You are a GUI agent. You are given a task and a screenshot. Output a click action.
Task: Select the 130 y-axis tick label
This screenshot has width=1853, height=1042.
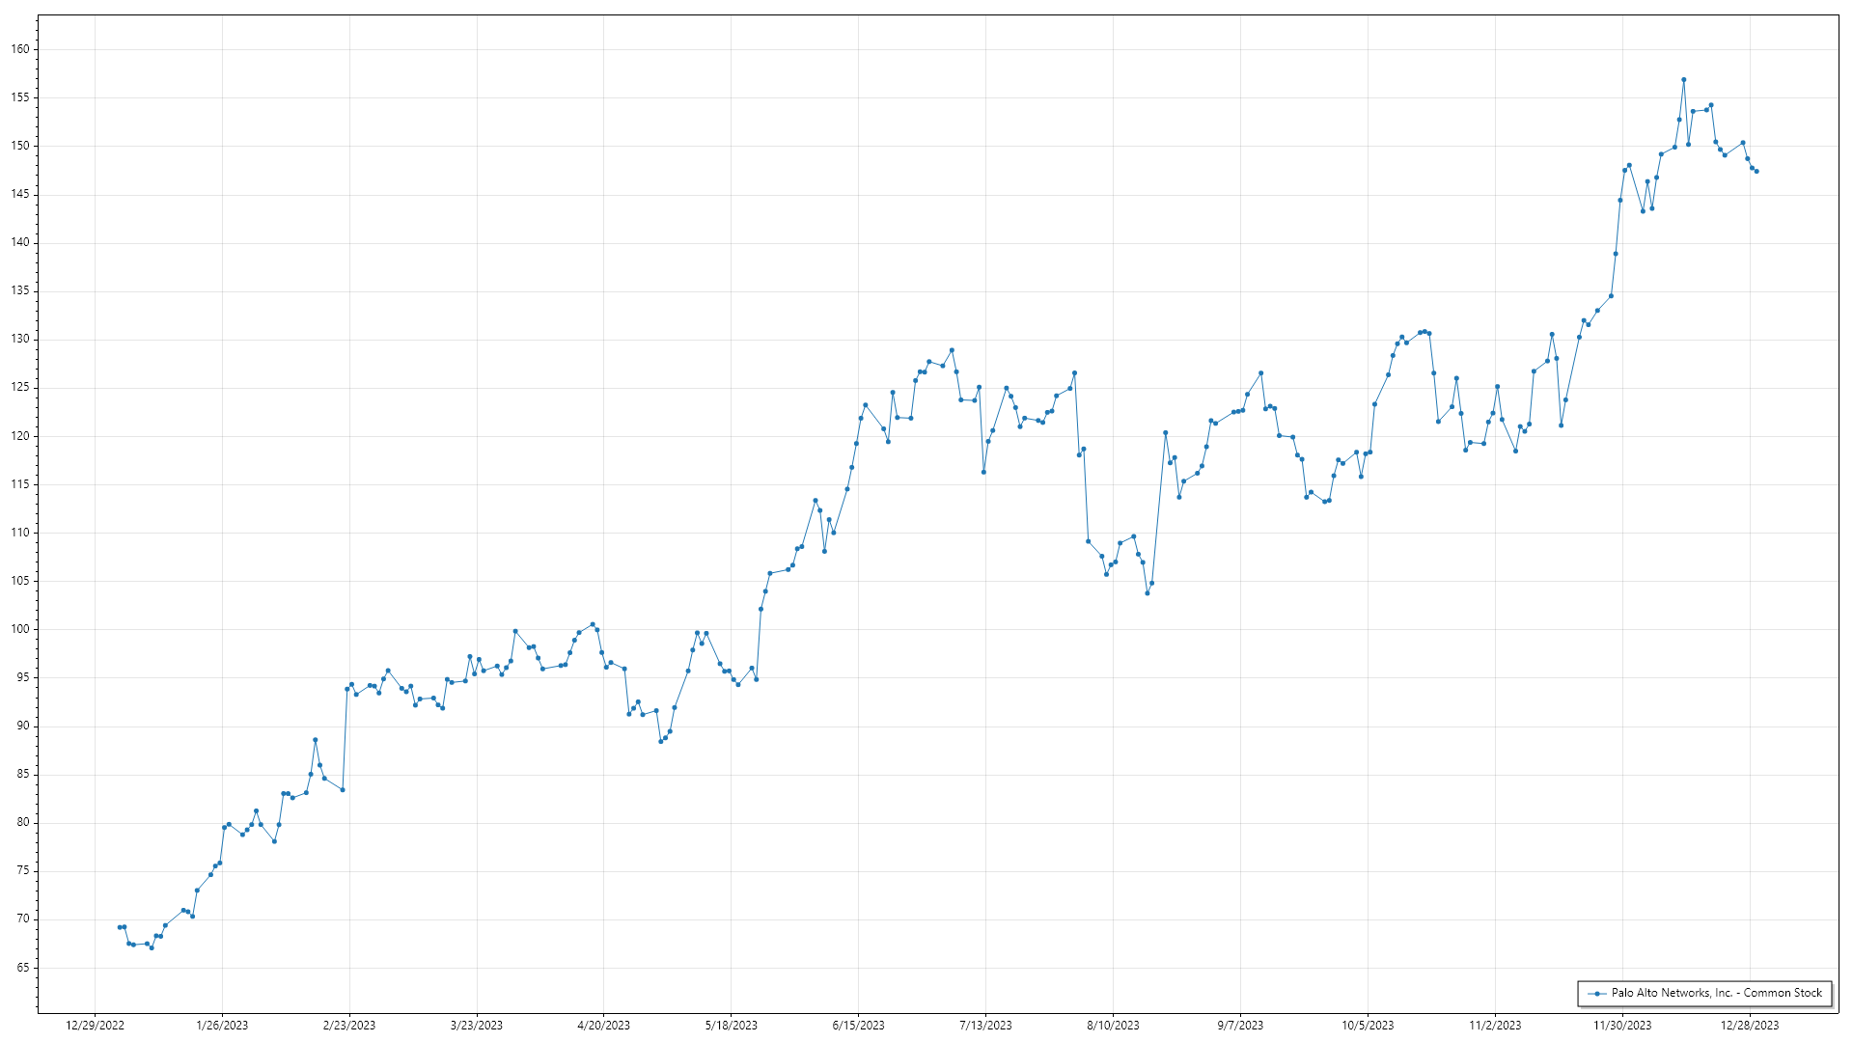click(22, 340)
